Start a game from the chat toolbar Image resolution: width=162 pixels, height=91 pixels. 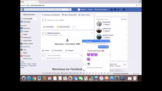point(99,73)
